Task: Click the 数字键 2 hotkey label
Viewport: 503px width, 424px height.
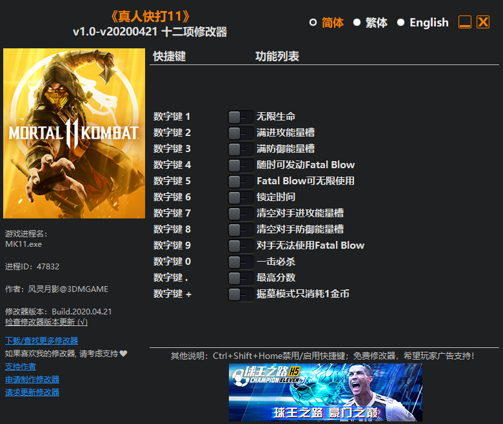Action: 172,132
